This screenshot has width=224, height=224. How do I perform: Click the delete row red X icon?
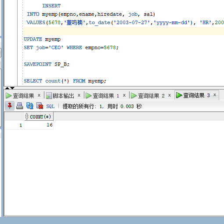[40, 106]
